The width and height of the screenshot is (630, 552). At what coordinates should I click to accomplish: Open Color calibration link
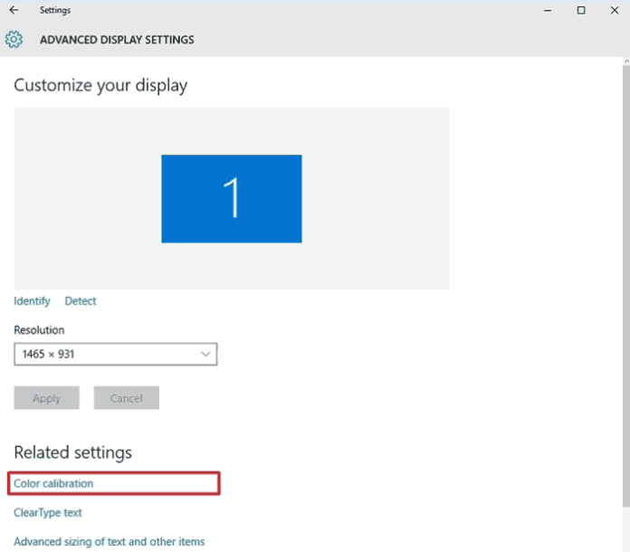click(x=53, y=484)
